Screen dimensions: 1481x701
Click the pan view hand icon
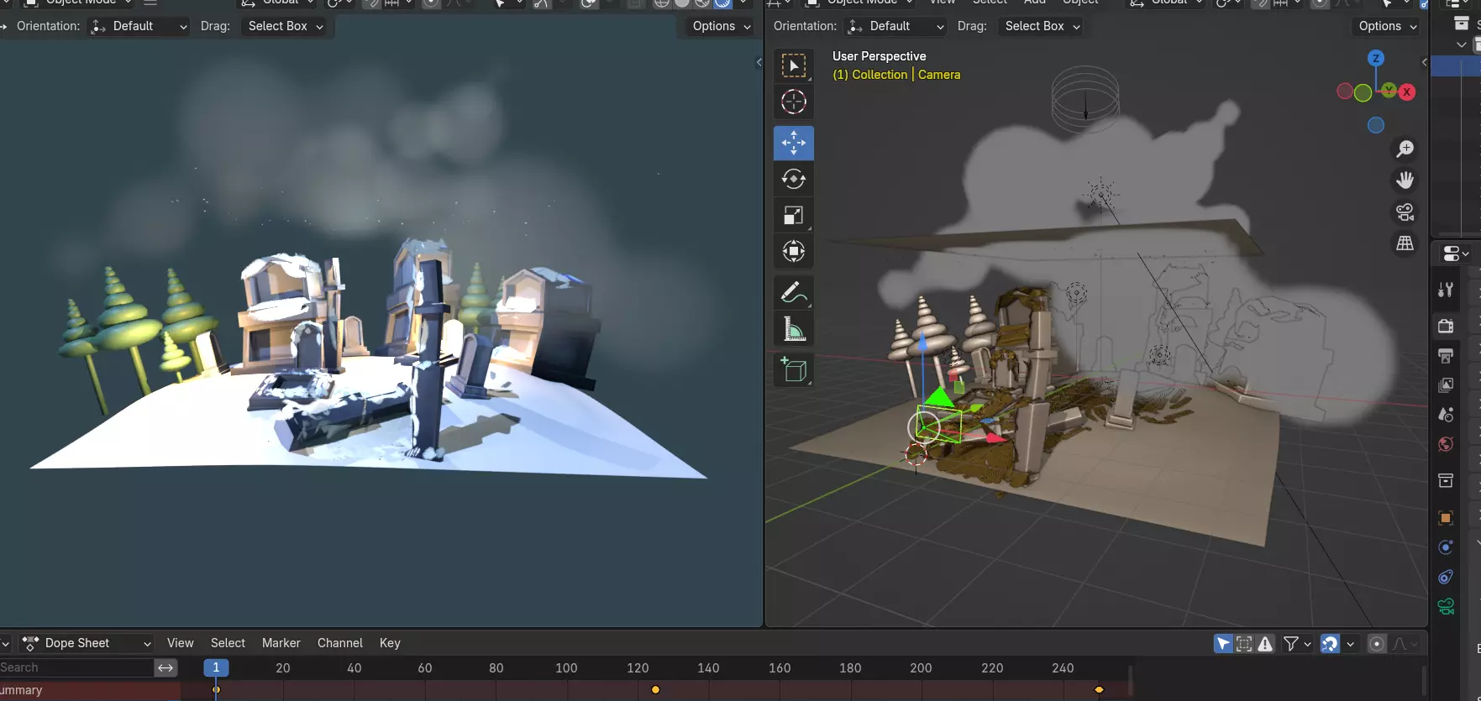click(1405, 180)
